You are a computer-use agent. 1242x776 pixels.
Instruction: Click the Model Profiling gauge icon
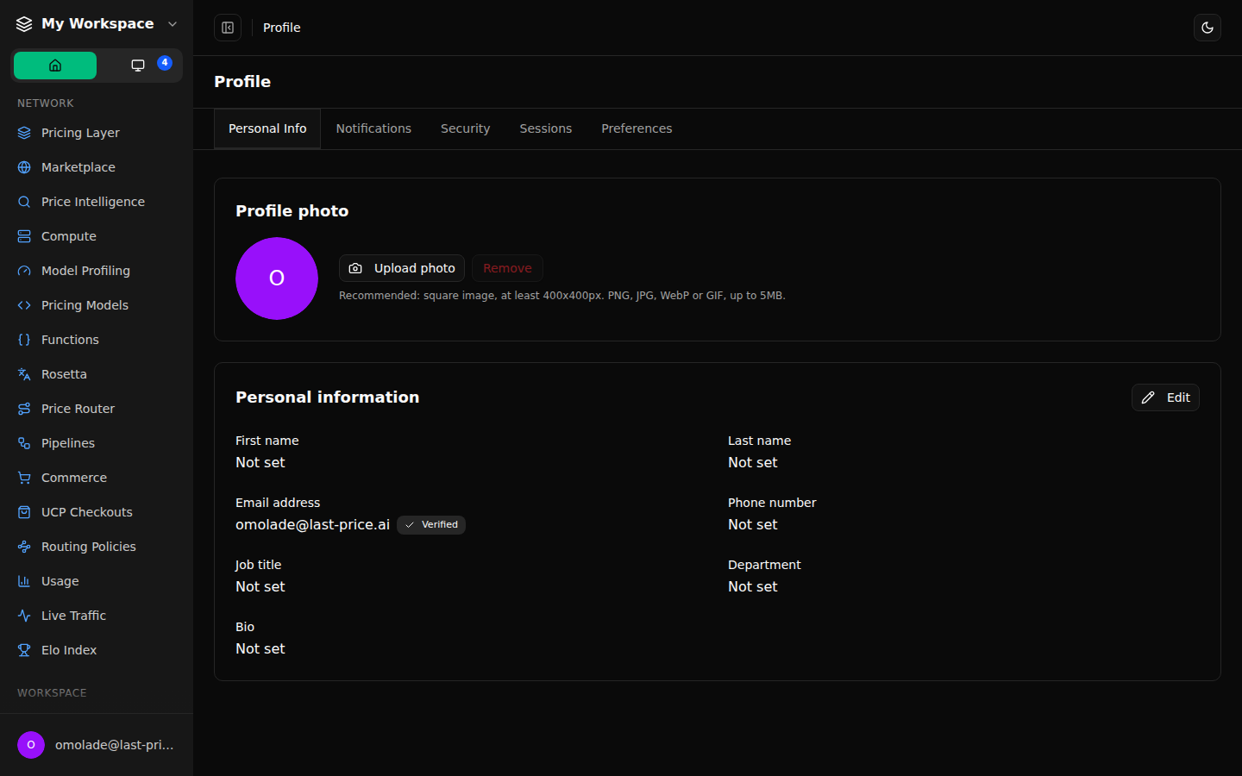click(x=24, y=271)
